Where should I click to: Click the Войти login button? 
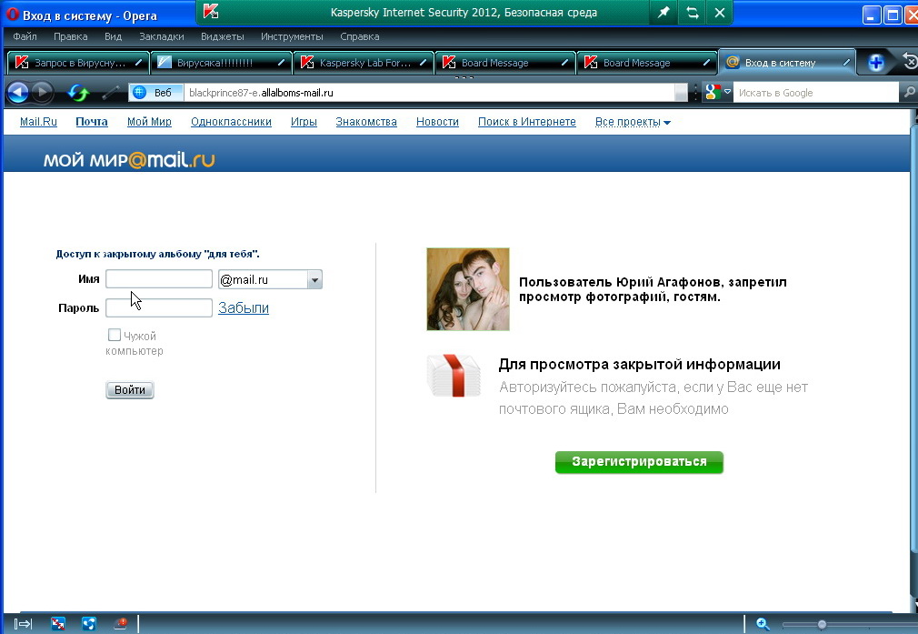(x=129, y=389)
